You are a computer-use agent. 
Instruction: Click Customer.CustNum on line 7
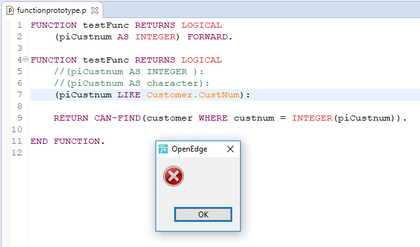(193, 95)
